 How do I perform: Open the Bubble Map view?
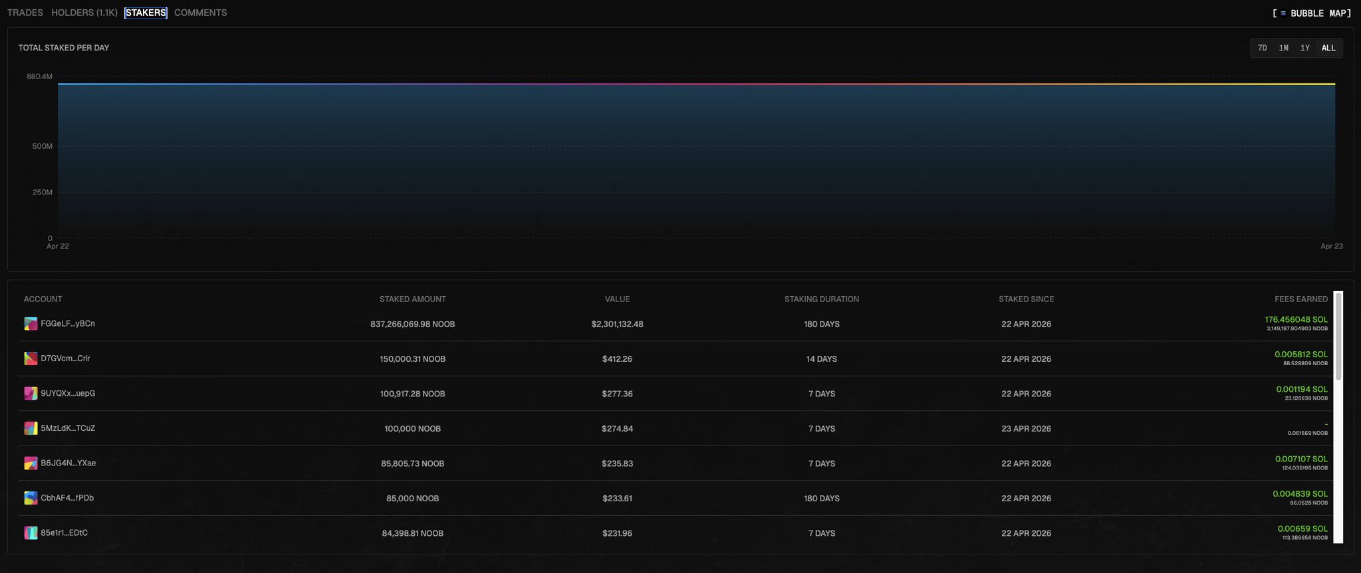point(1311,13)
